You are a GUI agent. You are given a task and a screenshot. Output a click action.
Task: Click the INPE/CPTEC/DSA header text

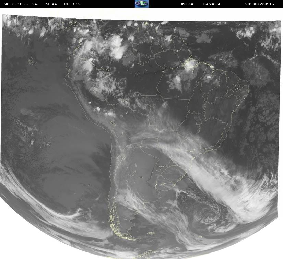click(20, 4)
